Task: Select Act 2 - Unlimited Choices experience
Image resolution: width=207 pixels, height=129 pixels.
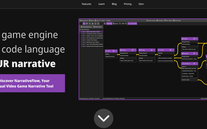Action: pyautogui.click(x=91, y=34)
